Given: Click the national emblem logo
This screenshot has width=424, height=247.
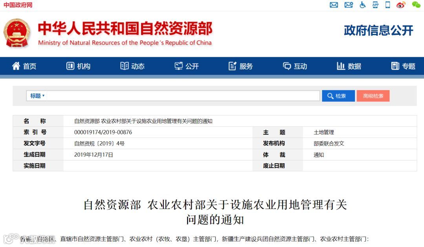Looking at the screenshot, I should pyautogui.click(x=17, y=33).
